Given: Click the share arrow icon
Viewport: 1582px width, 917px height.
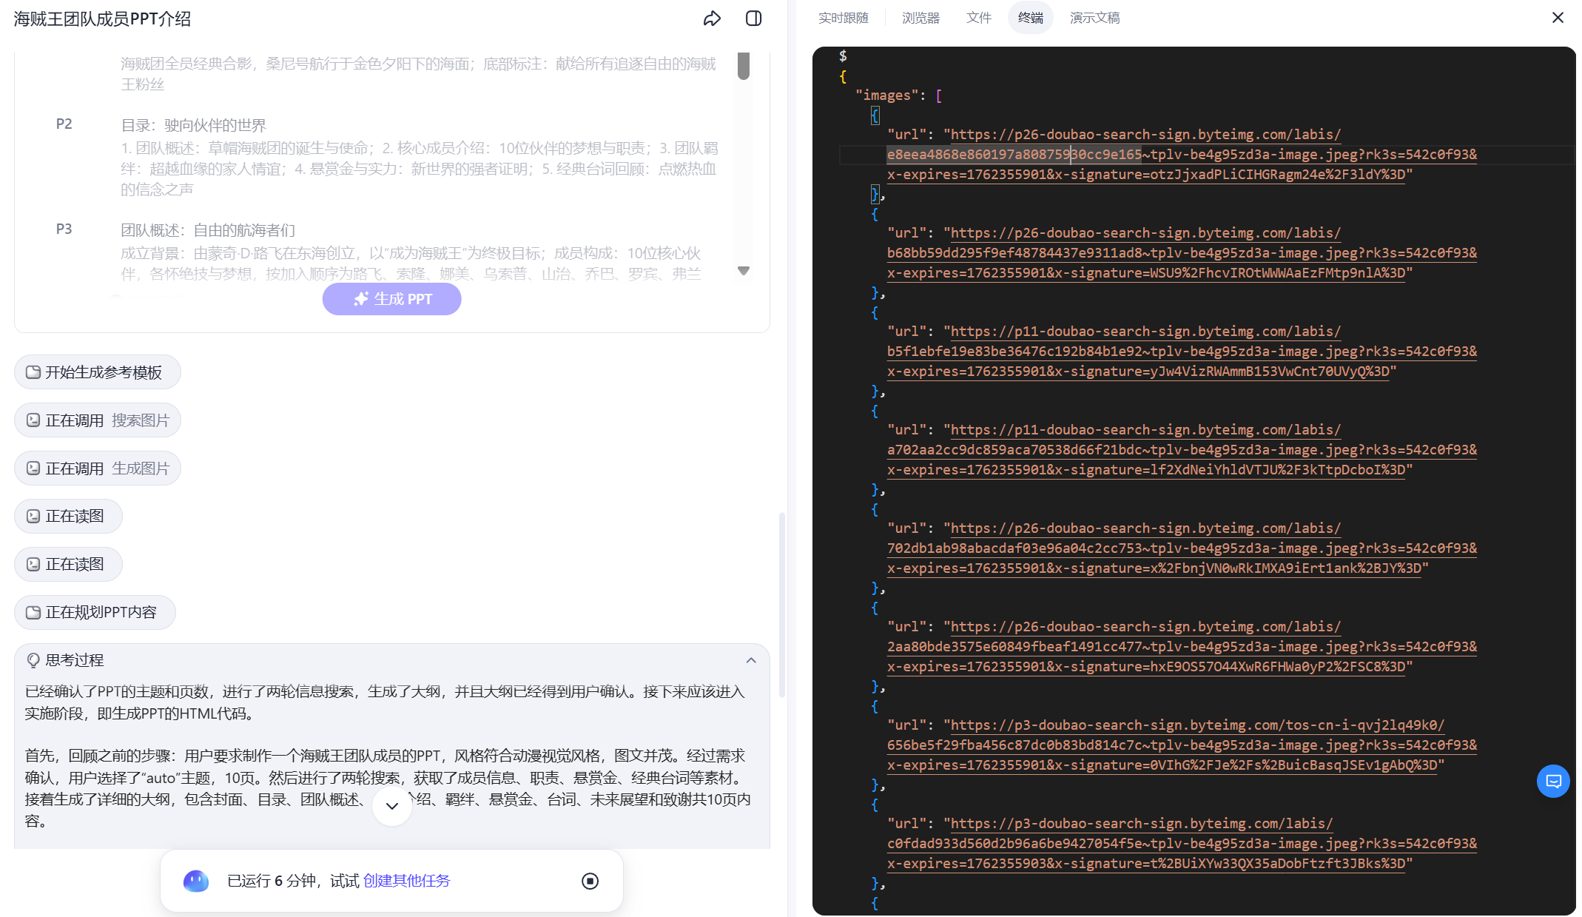Looking at the screenshot, I should coord(712,19).
